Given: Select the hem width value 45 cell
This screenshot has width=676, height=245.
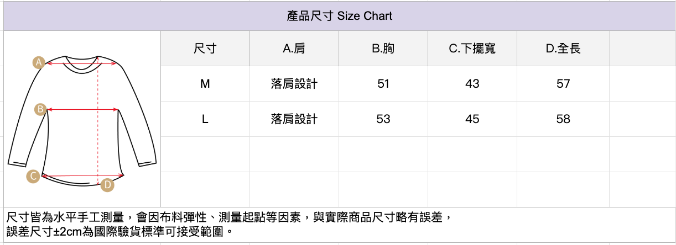Looking at the screenshot, I should [x=472, y=119].
